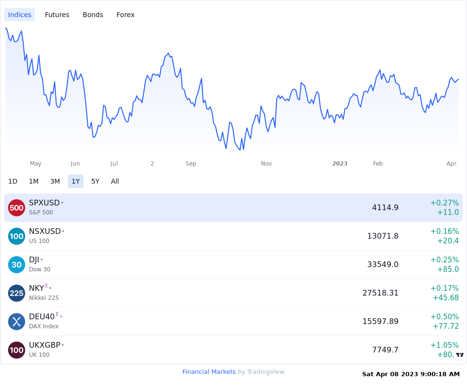Select the DEU40 symbol name
The height and width of the screenshot is (389, 467).
pos(42,316)
